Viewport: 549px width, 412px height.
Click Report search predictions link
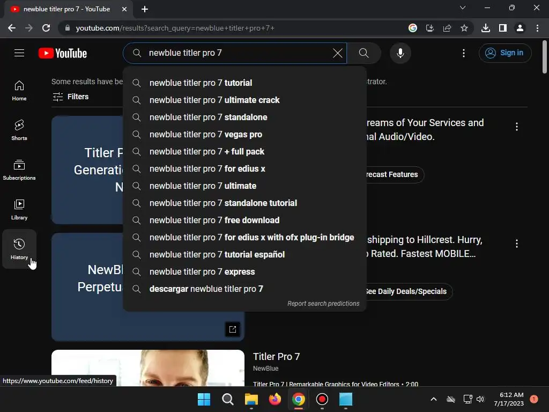(x=323, y=304)
